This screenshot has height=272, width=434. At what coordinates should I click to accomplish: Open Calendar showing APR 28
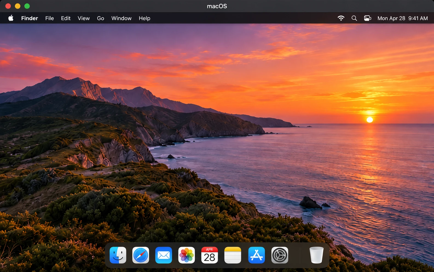pos(210,255)
